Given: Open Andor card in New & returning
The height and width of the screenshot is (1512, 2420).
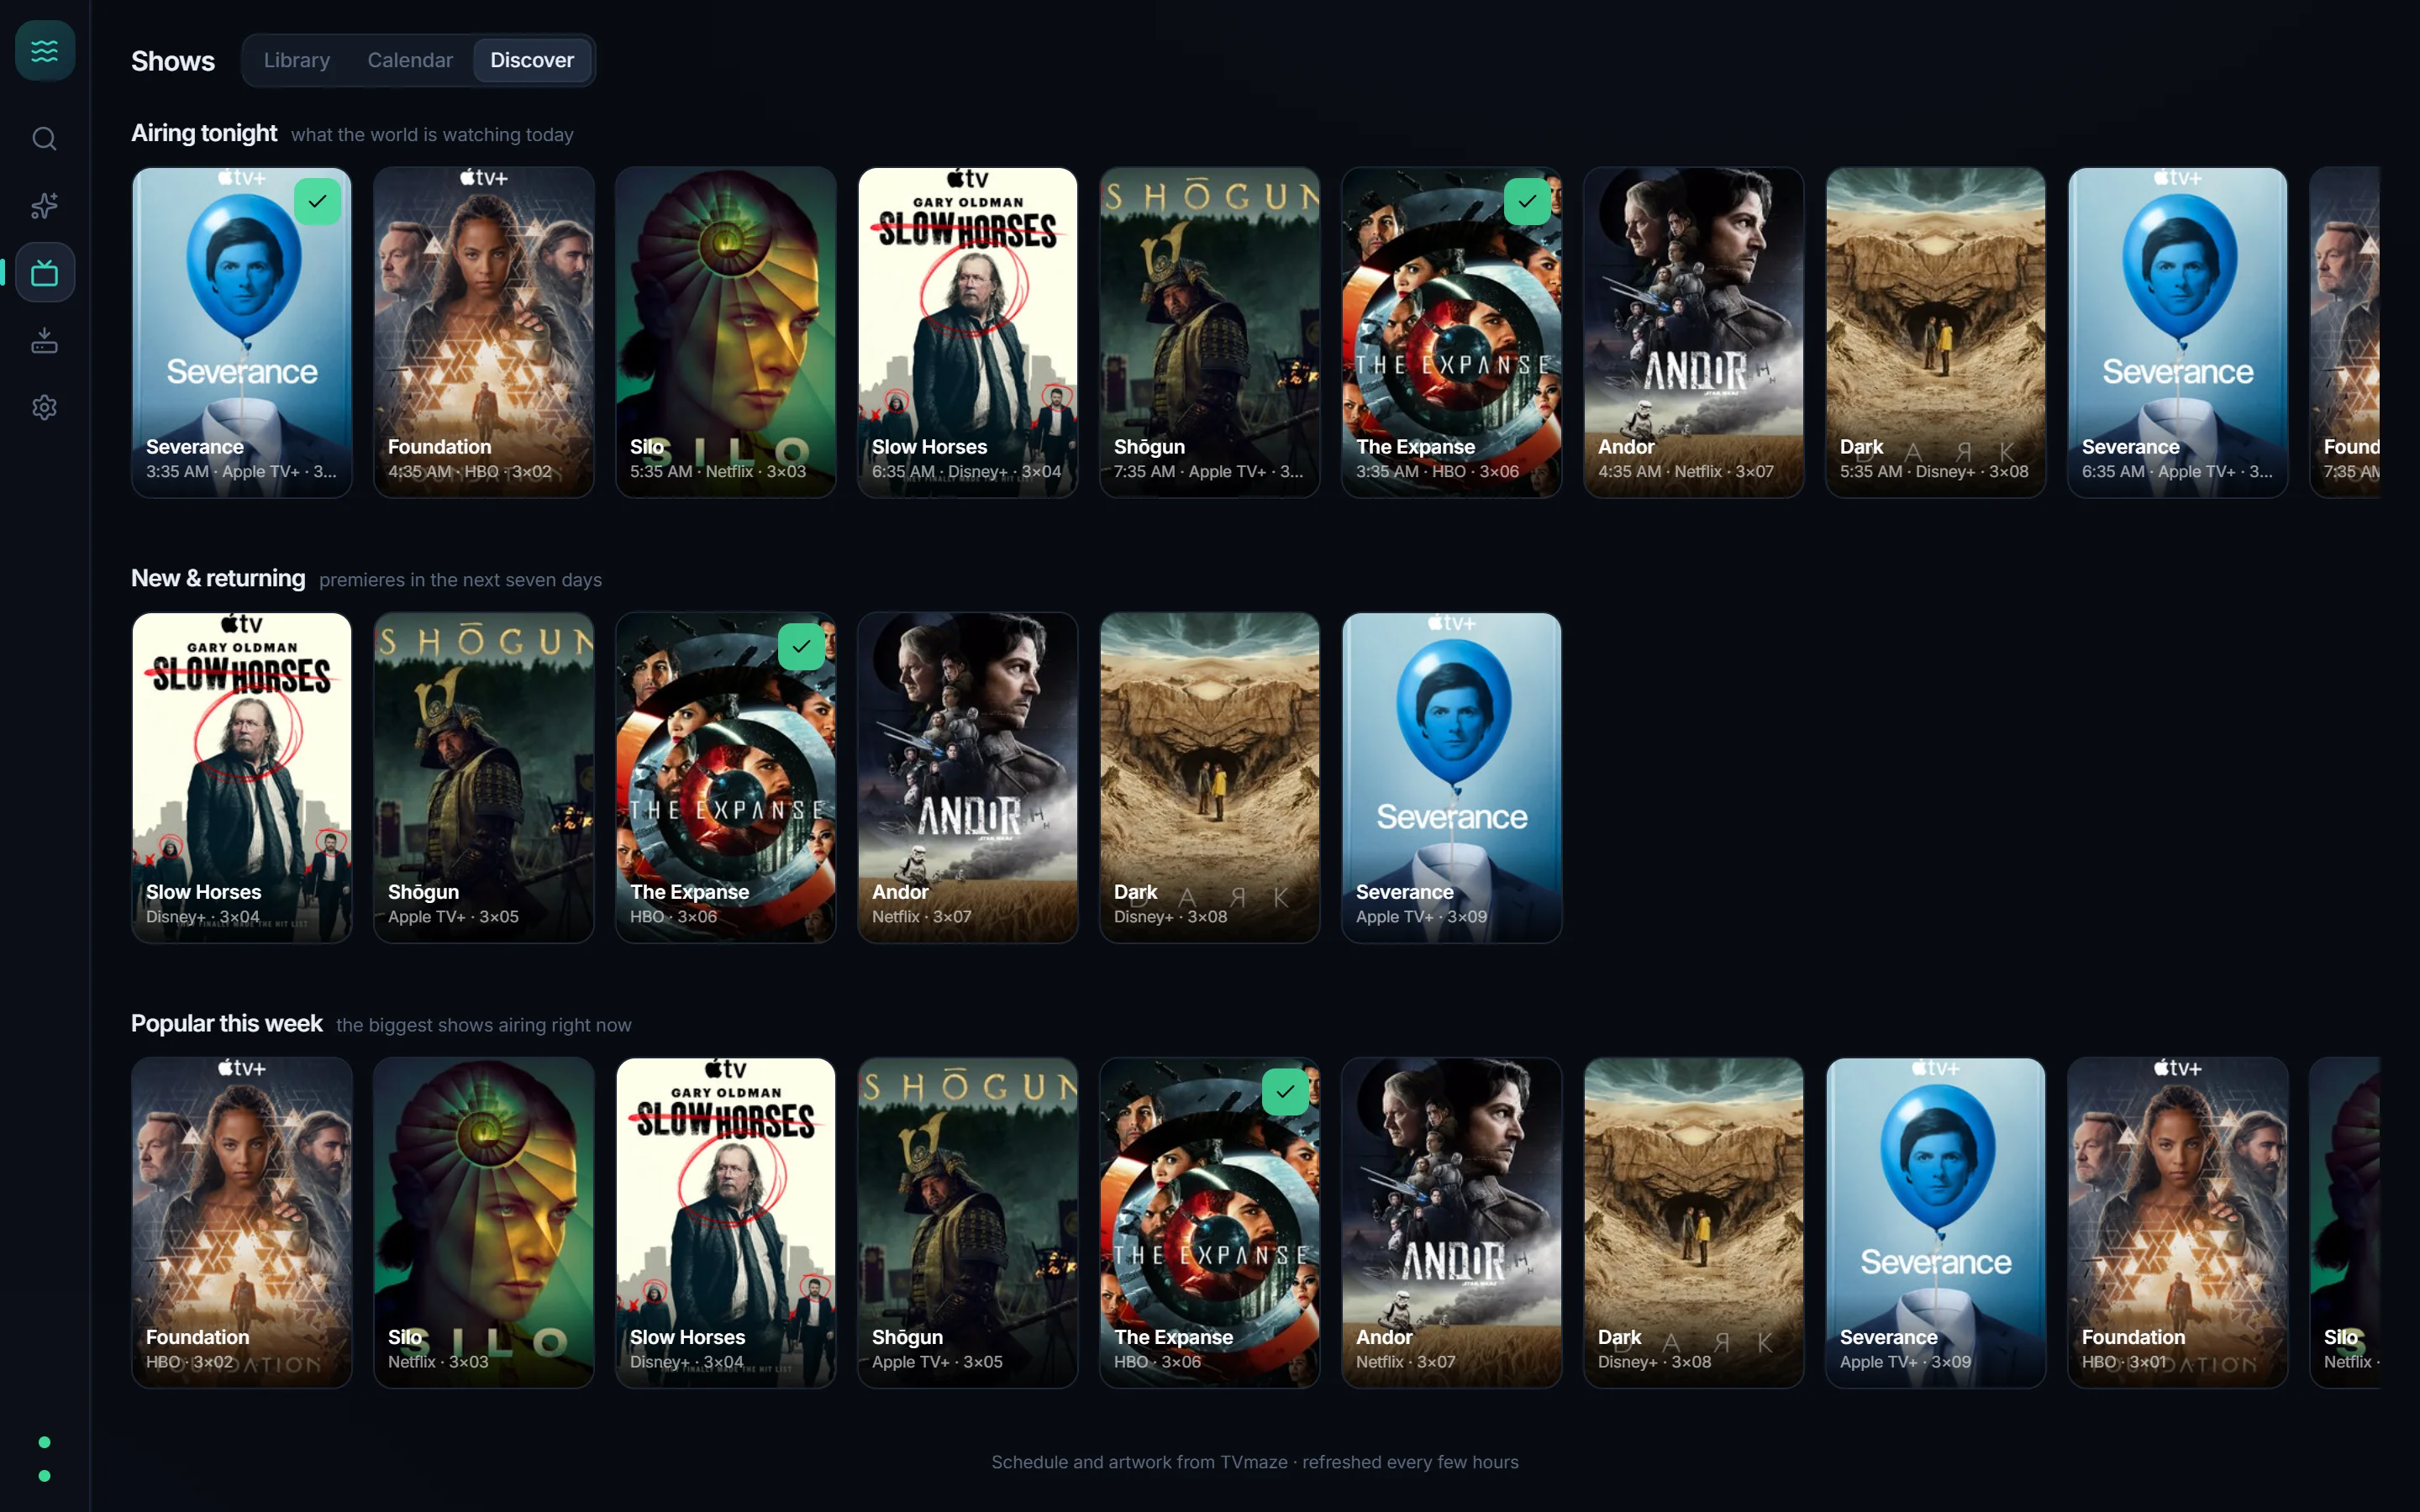Looking at the screenshot, I should [x=968, y=777].
